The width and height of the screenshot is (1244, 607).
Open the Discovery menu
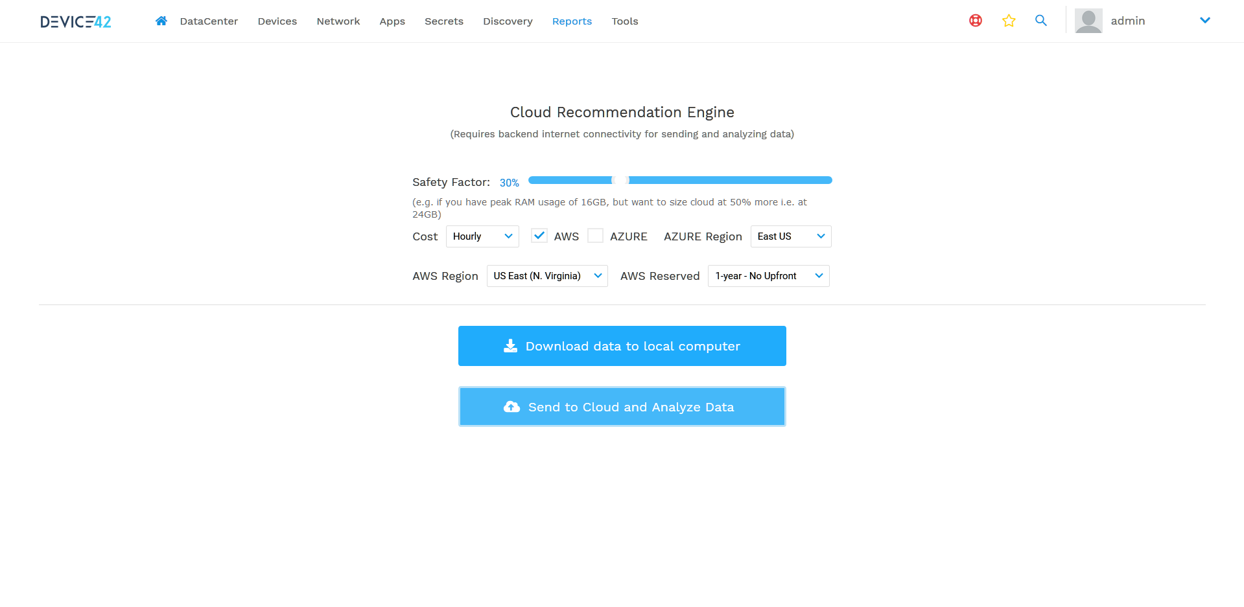coord(508,21)
